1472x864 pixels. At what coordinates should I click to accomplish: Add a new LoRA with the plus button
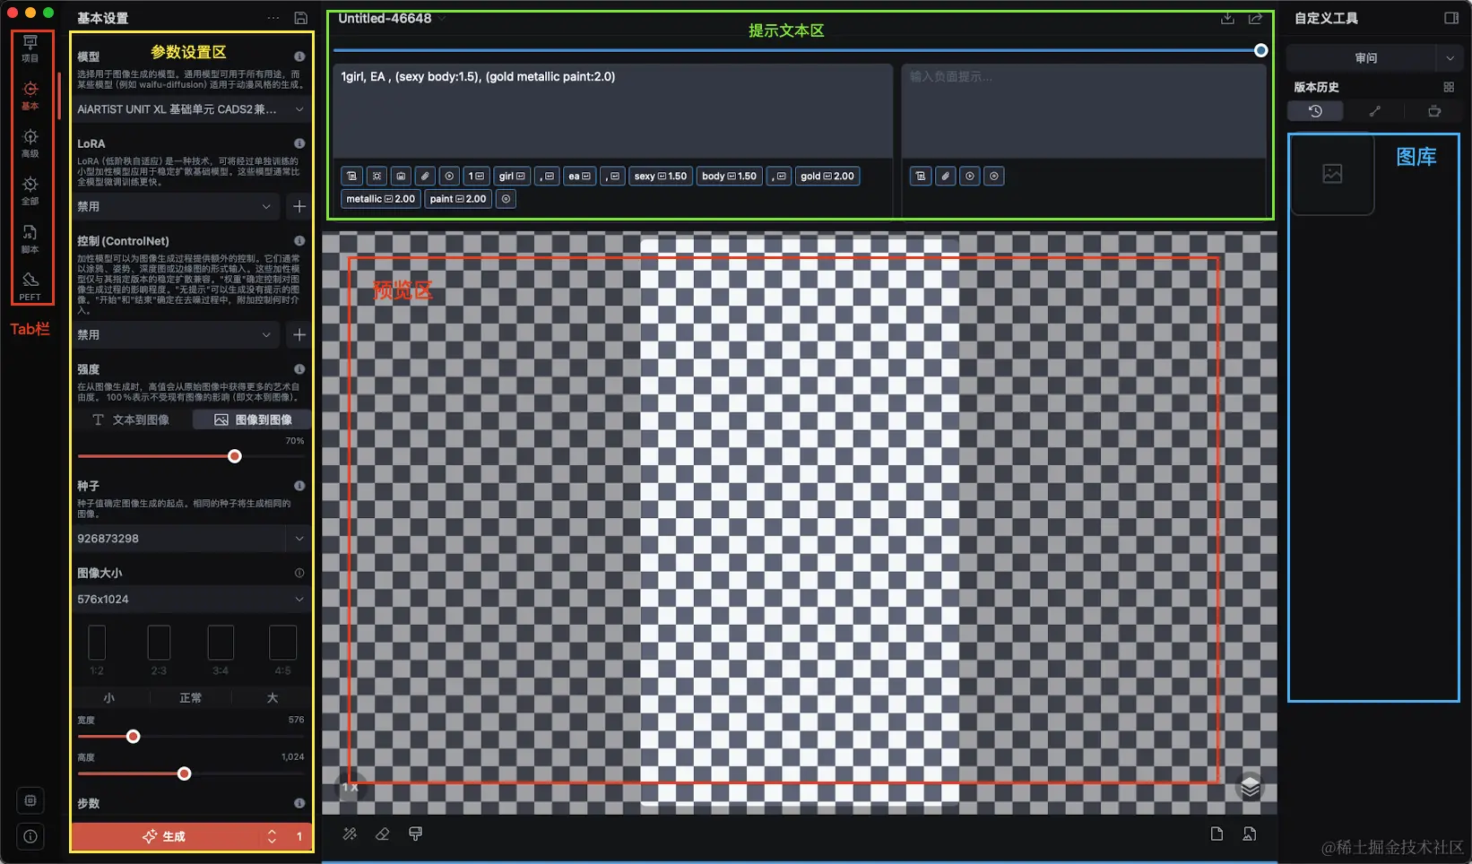(299, 206)
